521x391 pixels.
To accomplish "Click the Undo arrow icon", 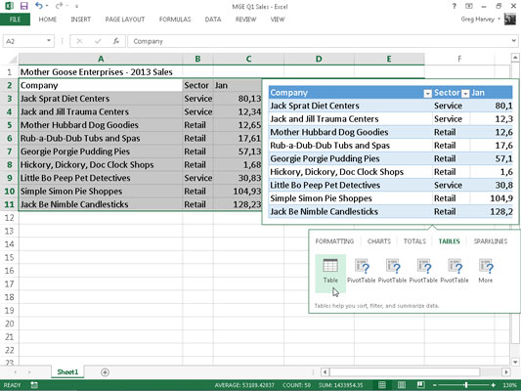I will (39, 6).
